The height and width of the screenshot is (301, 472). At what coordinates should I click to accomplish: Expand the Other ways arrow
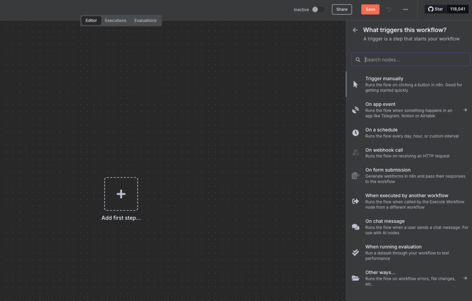point(465,278)
